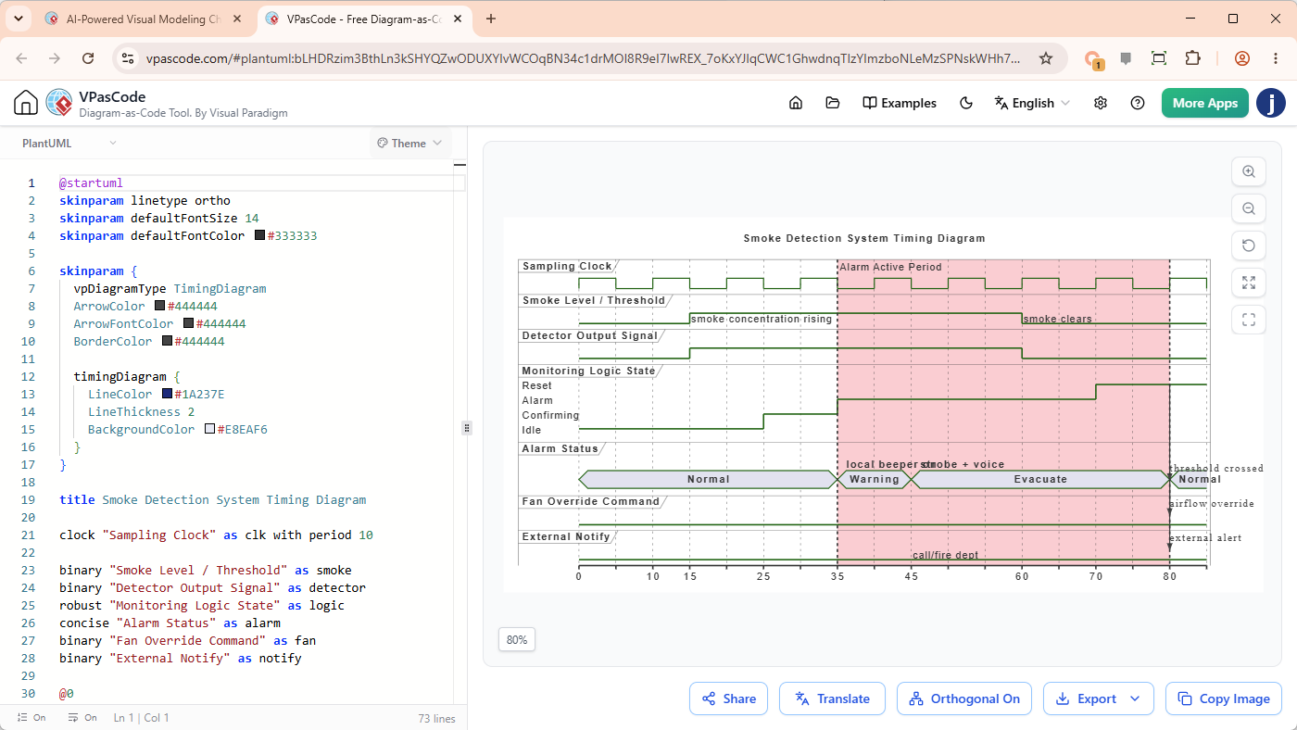Click the 'Sampling Clock' diagram label

click(x=567, y=267)
